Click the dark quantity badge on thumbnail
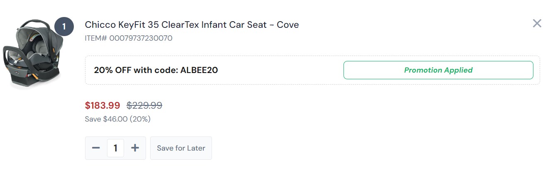 pos(64,27)
